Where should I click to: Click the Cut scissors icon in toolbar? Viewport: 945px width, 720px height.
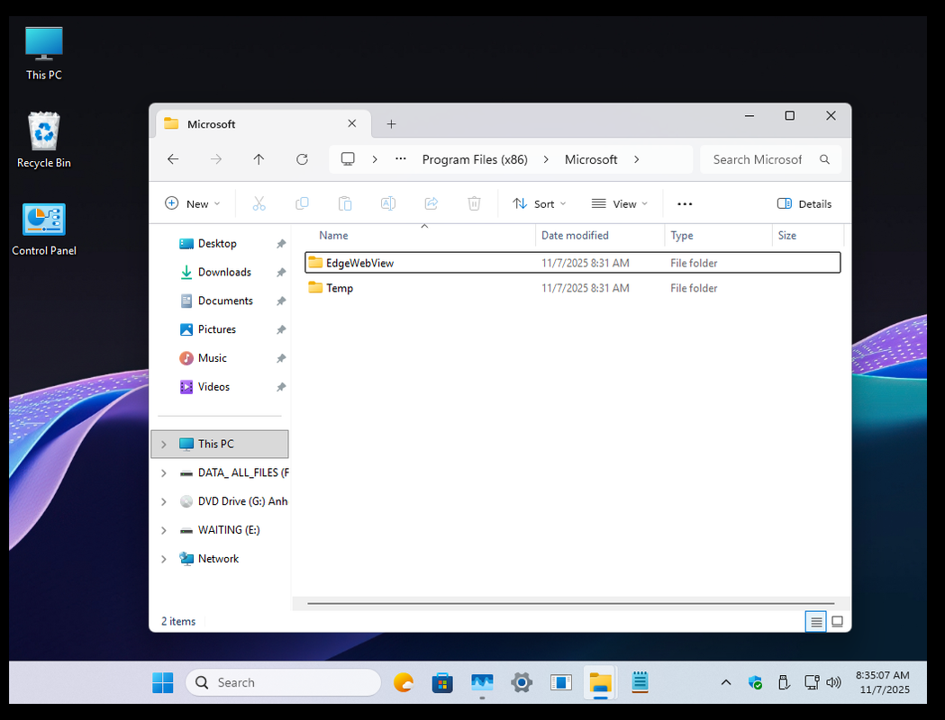[x=259, y=203]
